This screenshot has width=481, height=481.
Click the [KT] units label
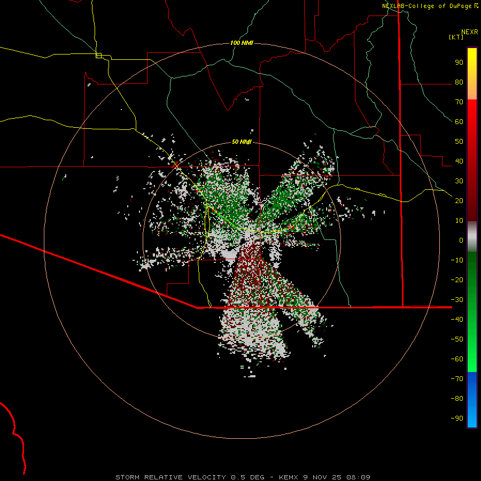click(x=456, y=37)
